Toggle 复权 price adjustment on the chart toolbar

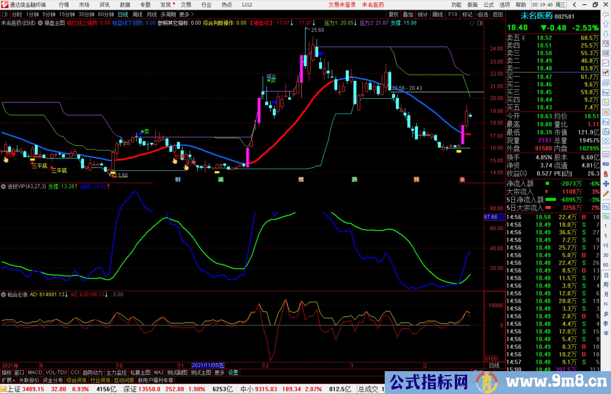[393, 14]
